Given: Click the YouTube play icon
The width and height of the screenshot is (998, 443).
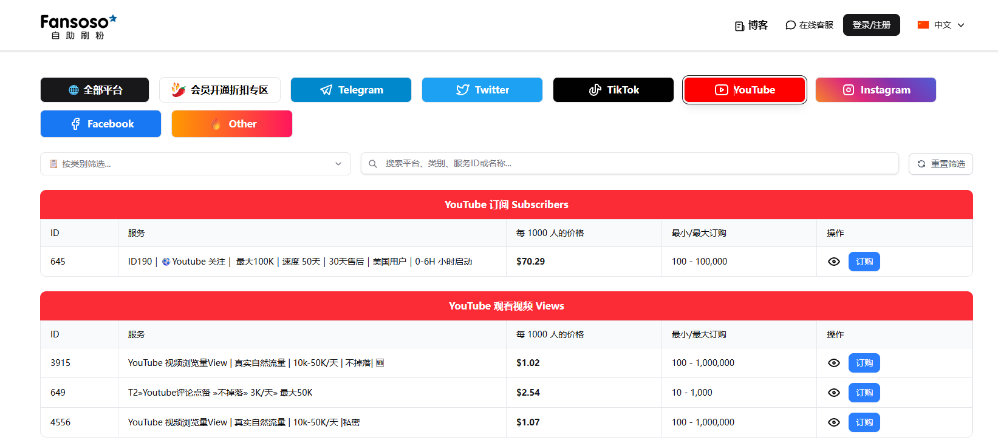Looking at the screenshot, I should tap(721, 90).
